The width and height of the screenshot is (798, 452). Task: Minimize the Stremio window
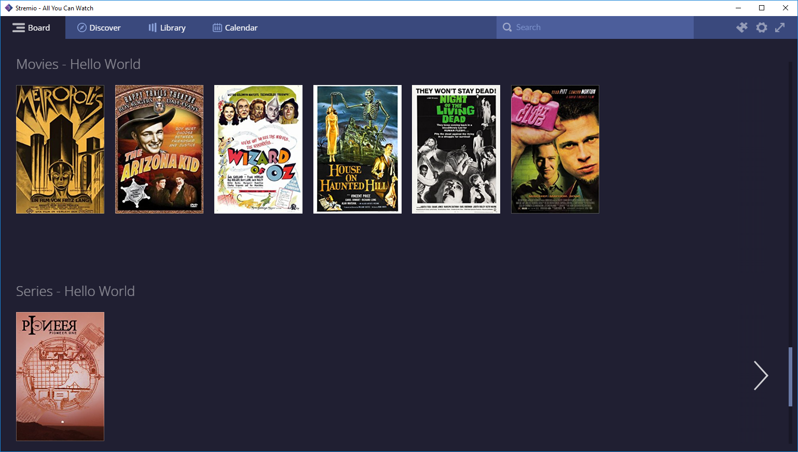[738, 8]
